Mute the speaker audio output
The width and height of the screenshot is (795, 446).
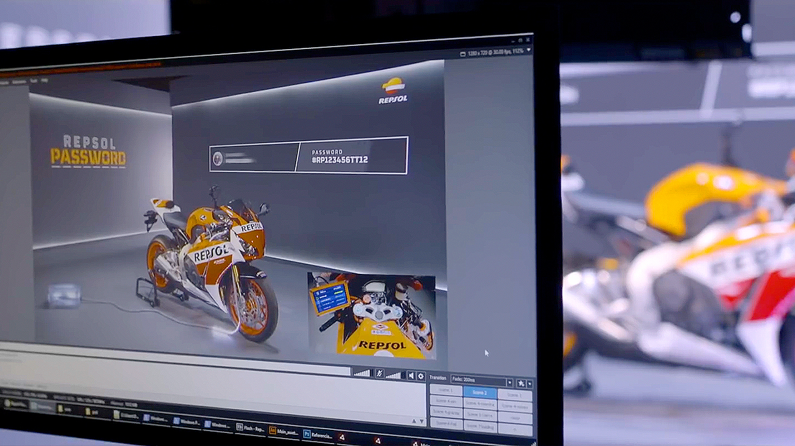point(411,376)
